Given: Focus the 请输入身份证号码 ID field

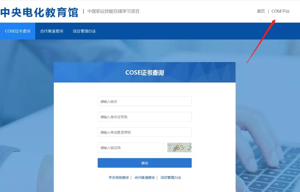Looking at the screenshot, I should 145,117.
